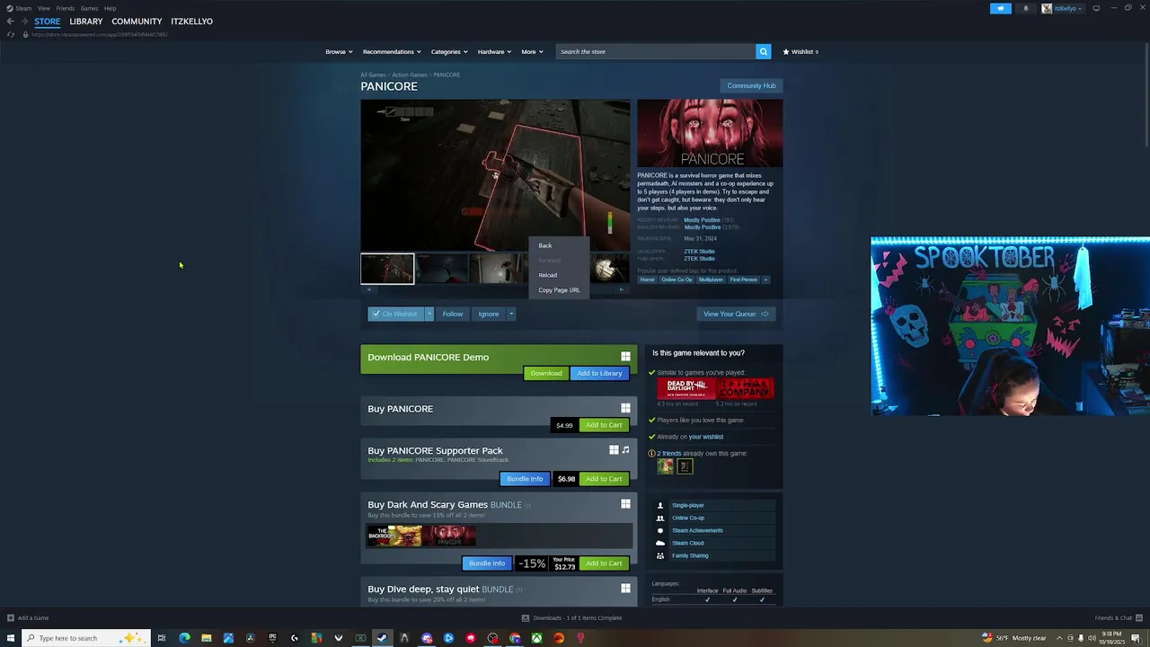Click the add tag plus button
Screen dimensions: 1150x647
765,279
